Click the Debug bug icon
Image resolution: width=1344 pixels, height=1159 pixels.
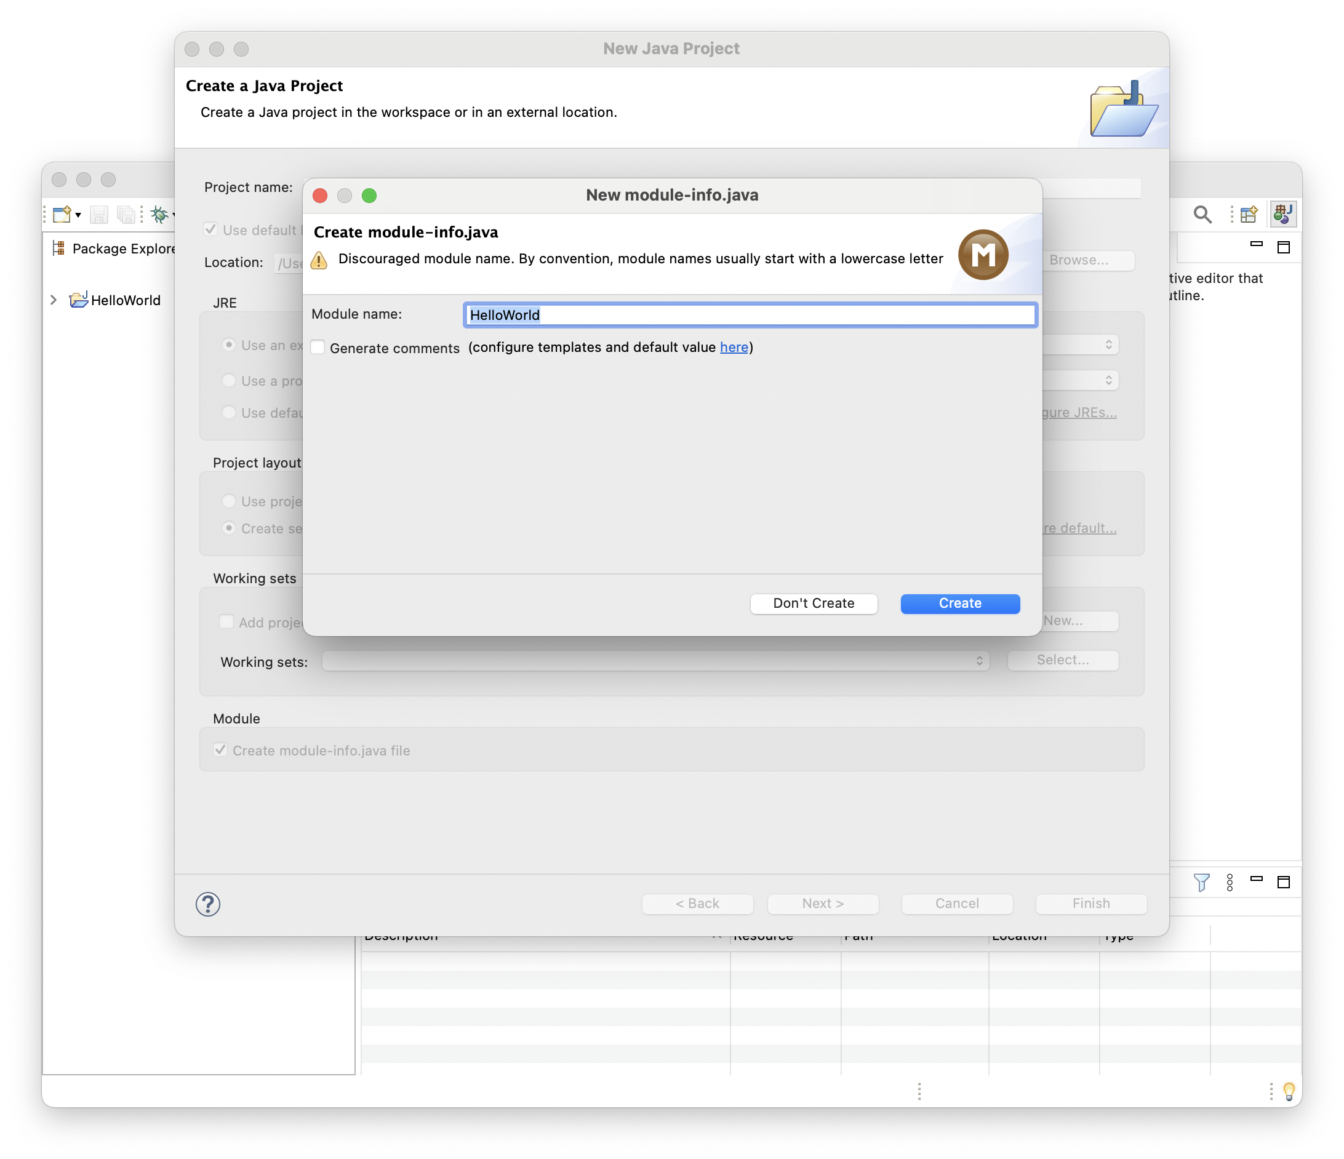159,214
